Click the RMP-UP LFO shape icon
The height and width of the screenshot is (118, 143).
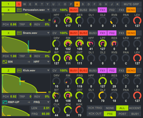(5, 102)
